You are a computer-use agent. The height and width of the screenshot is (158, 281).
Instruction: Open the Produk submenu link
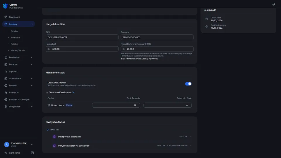14,31
